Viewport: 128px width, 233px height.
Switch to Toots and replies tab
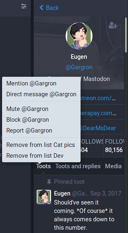78,166
